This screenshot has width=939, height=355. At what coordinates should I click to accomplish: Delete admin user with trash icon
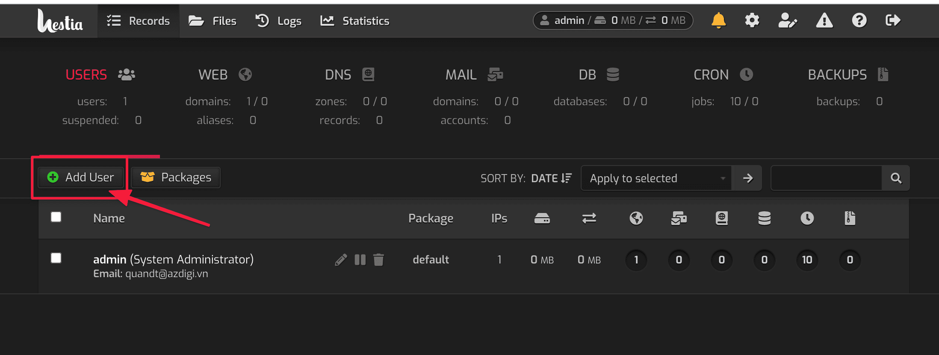(x=378, y=260)
